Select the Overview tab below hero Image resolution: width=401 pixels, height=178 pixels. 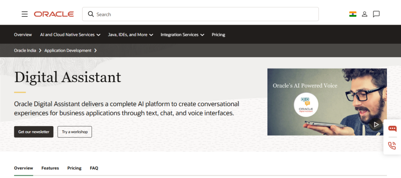coord(23,168)
